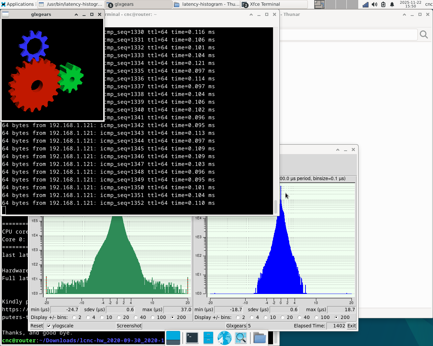The height and width of the screenshot is (346, 433).
Task: Open the Application Finder magnifier icon
Action: coord(241,338)
